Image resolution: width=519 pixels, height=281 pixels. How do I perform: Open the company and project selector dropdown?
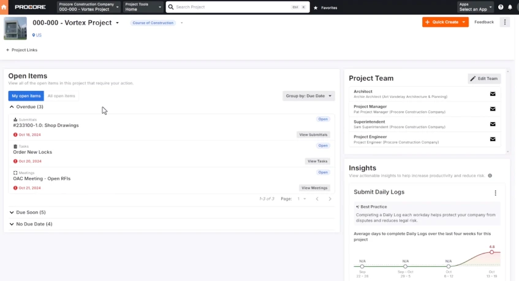coord(89,7)
